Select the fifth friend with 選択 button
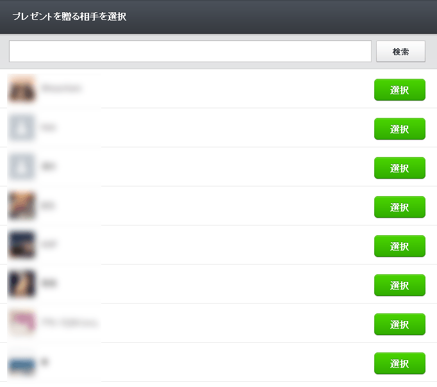This screenshot has width=437, height=387. click(x=400, y=246)
